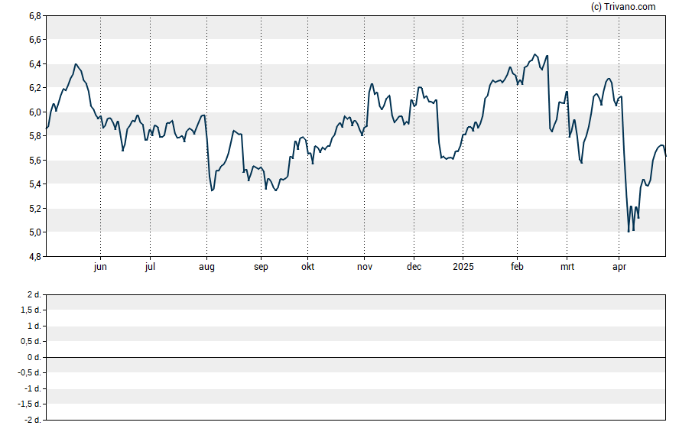Click the '2 d.' lower chart label
Screen dimensions: 679x432
34,295
